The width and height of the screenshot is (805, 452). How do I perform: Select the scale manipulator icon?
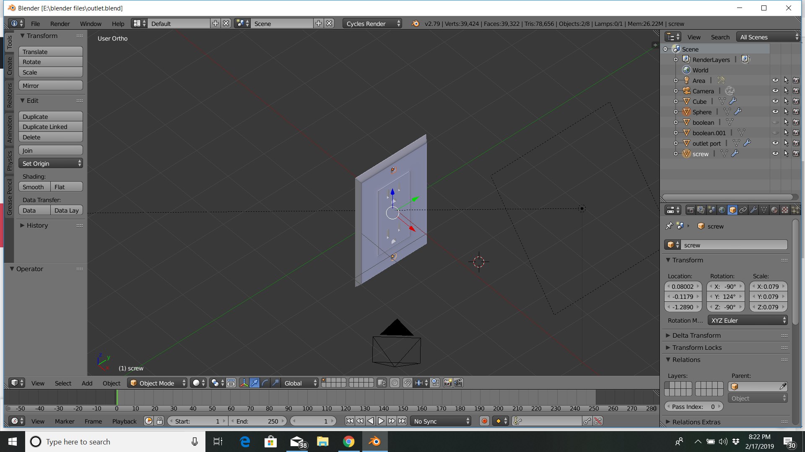(275, 383)
